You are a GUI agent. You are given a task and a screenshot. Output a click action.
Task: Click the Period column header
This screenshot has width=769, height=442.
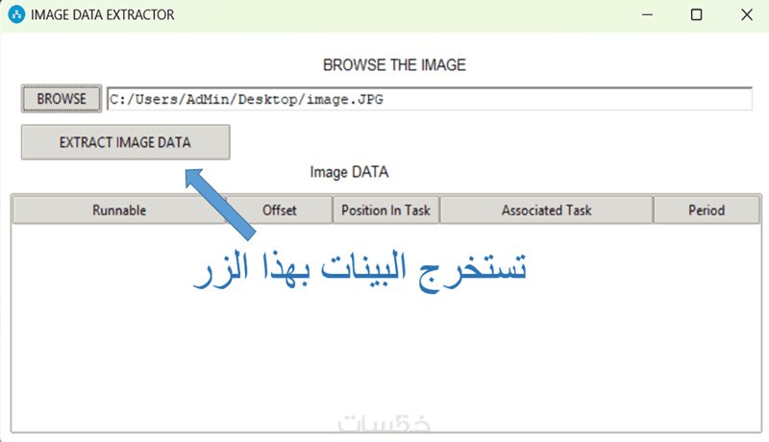706,209
